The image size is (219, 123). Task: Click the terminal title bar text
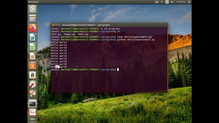tap(86, 25)
